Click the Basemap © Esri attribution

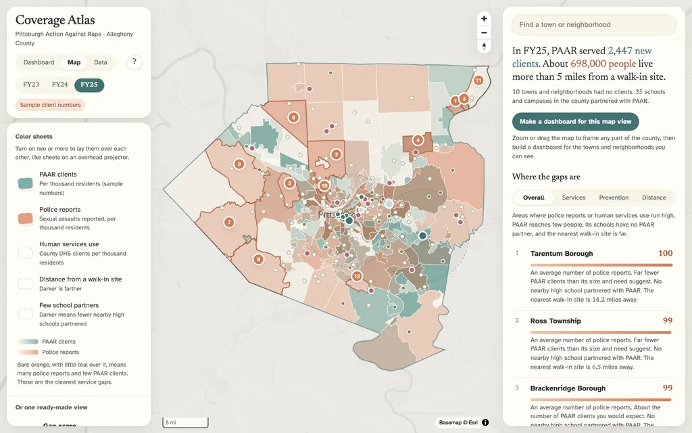tap(458, 422)
